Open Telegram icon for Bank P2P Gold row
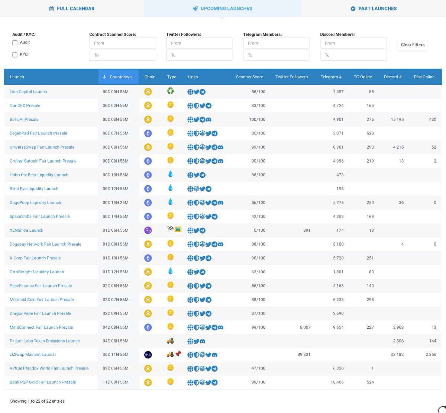 pos(214,382)
